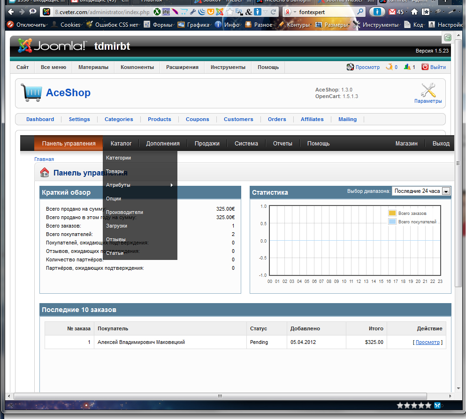Click green icon at top-right of page
Image resolution: width=466 pixels, height=419 pixels.
pos(448,38)
